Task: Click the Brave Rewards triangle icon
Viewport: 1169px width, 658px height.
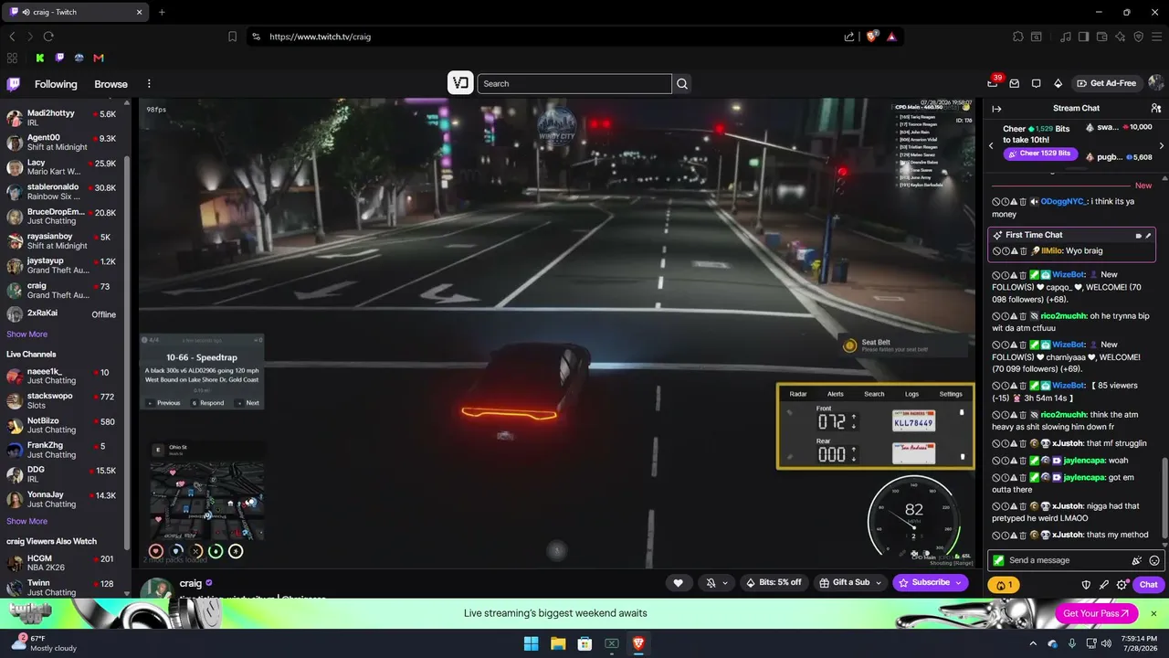Action: point(891,37)
